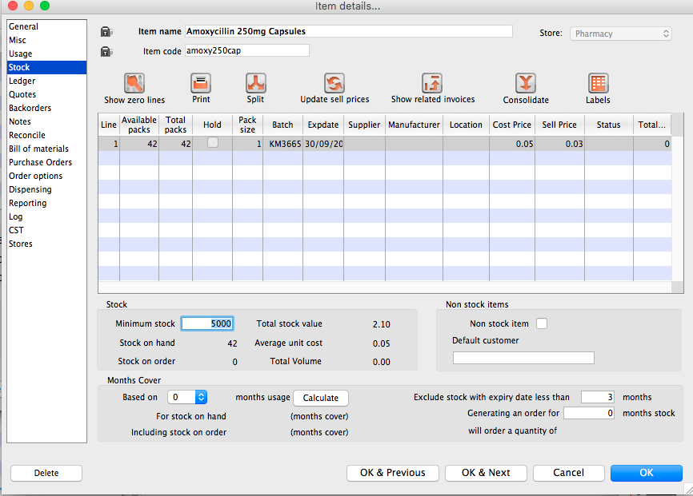Open the Store dropdown showing Pharmacy
Viewport: 693px width, 496px height.
621,34
